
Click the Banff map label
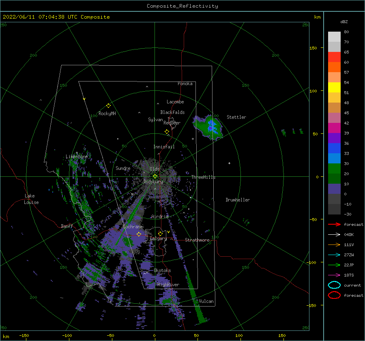[67, 226]
